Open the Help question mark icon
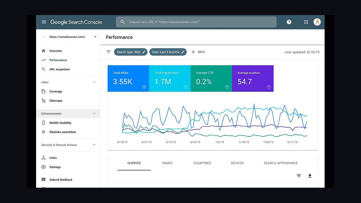Viewport: 361px width, 203px height. (x=289, y=22)
